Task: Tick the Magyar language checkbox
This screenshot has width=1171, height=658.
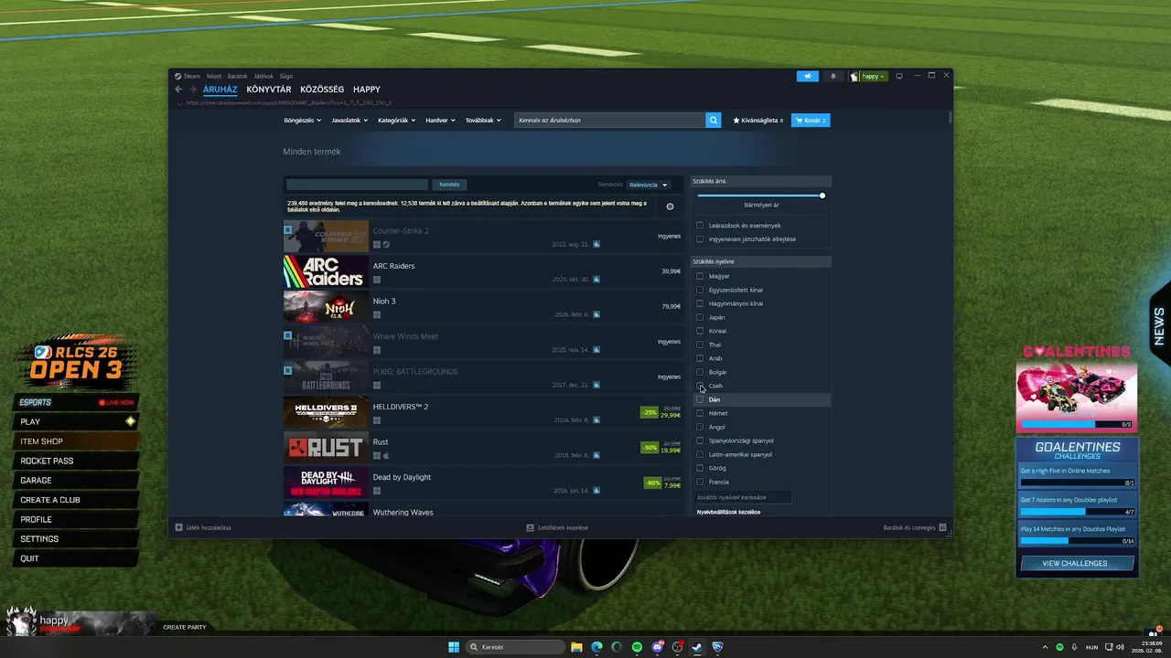Action: pos(700,276)
